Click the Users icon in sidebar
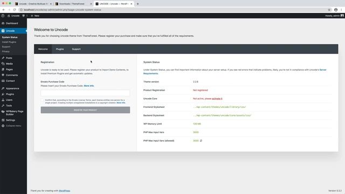Screen dimensions: 345x194 point(3,100)
